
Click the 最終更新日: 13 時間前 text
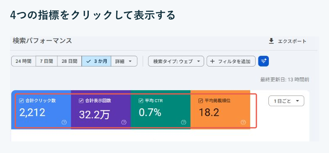tap(285, 80)
